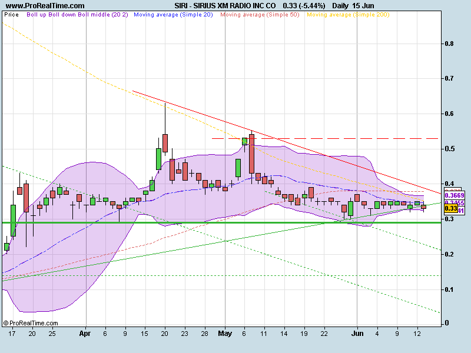Screen dimensions: 471x353
Task: Click the Daily timeframe label
Action: [x=340, y=6]
